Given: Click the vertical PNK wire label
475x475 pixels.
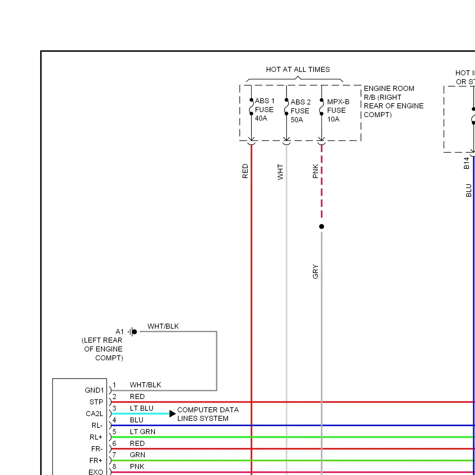Looking at the screenshot, I should pos(315,171).
